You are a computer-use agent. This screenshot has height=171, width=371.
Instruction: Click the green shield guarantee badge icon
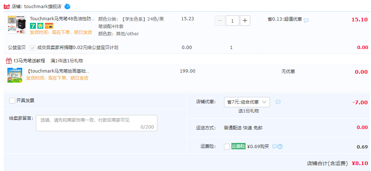pyautogui.click(x=40, y=26)
